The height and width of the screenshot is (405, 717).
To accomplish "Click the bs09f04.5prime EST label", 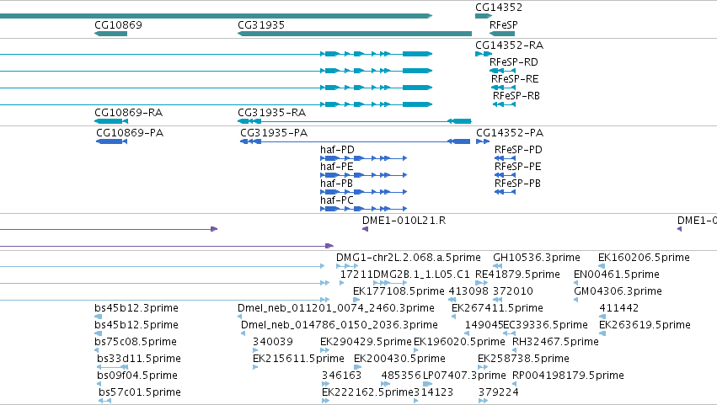I will coord(137,376).
